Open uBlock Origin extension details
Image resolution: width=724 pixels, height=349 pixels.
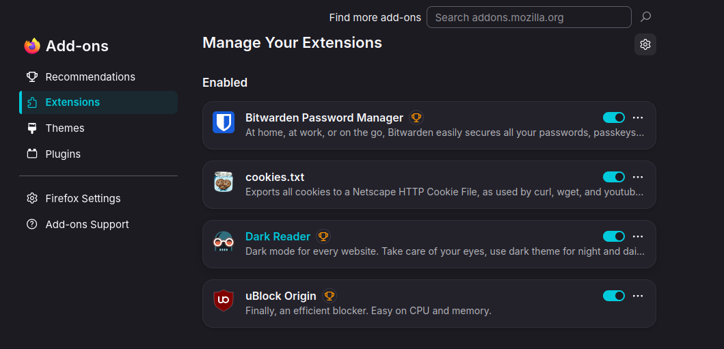tap(281, 296)
